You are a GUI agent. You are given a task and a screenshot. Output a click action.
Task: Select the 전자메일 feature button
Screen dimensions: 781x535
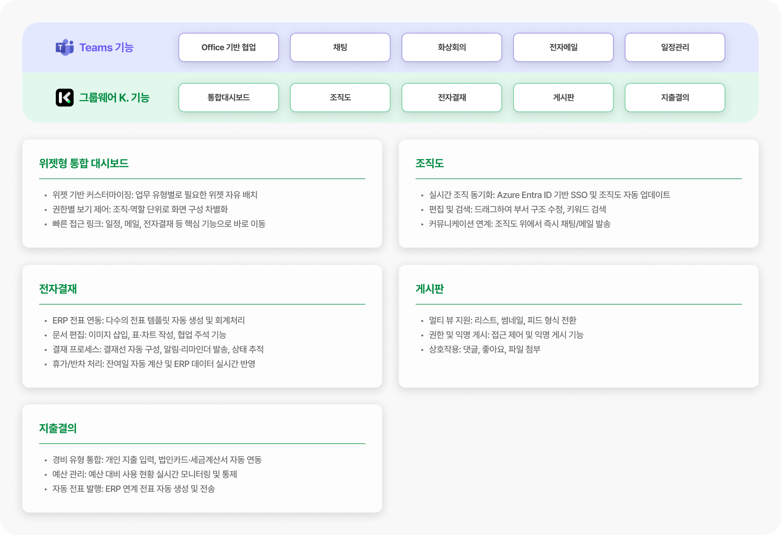coord(563,47)
